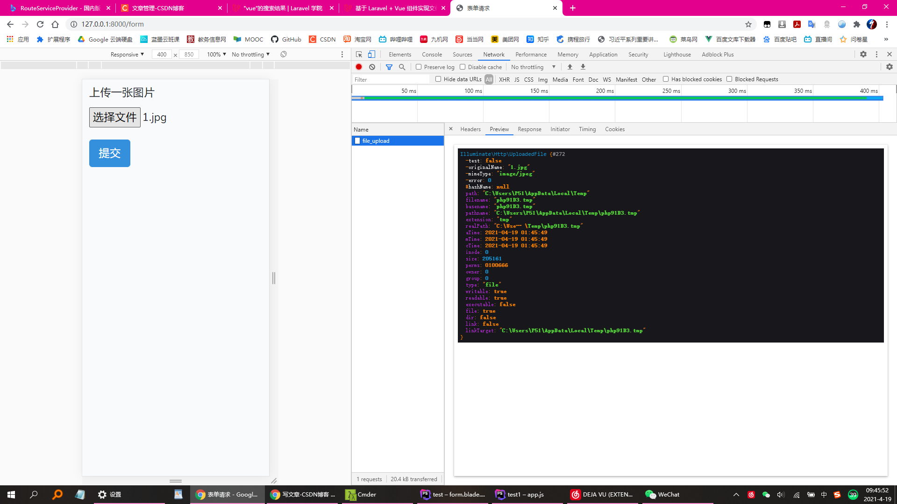
Task: Switch to Console panel
Action: click(432, 54)
